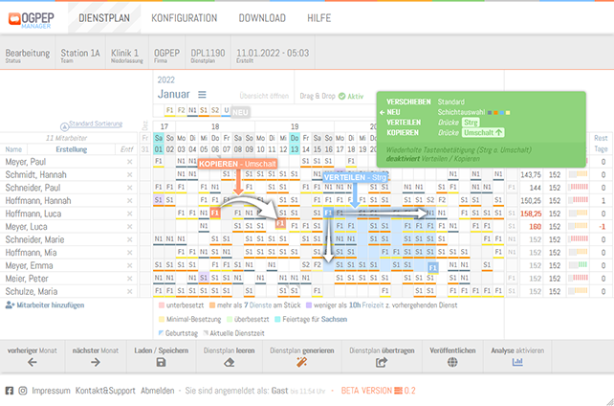Image resolution: width=614 pixels, height=406 pixels.
Task: Remove Hoffmann, Mia with X icon
Action: 130,253
